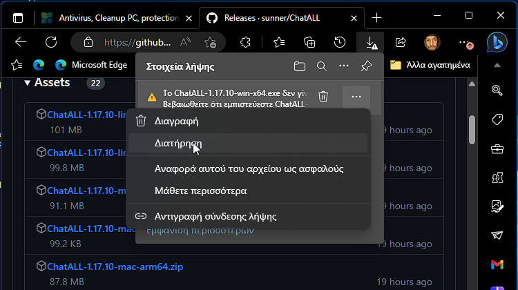Choose Διατήρηση to keep the file
This screenshot has width=518, height=290.
tap(248, 144)
